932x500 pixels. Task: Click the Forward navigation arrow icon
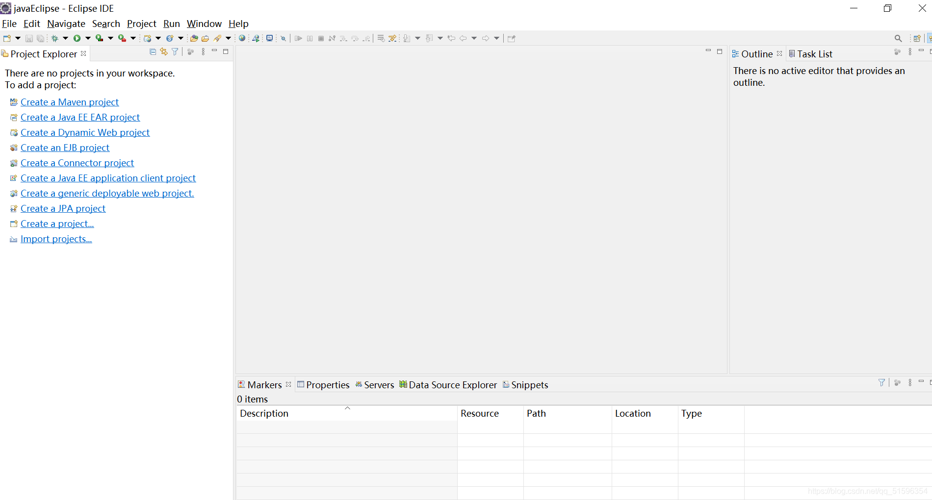[485, 38]
